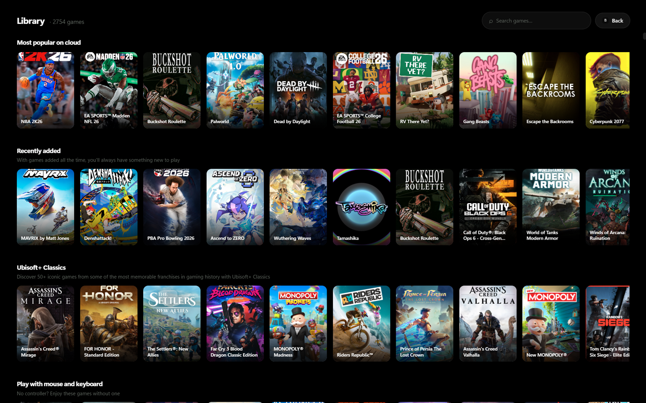This screenshot has width=646, height=403.
Task: Open Escape the Backrooms card
Action: click(551, 90)
